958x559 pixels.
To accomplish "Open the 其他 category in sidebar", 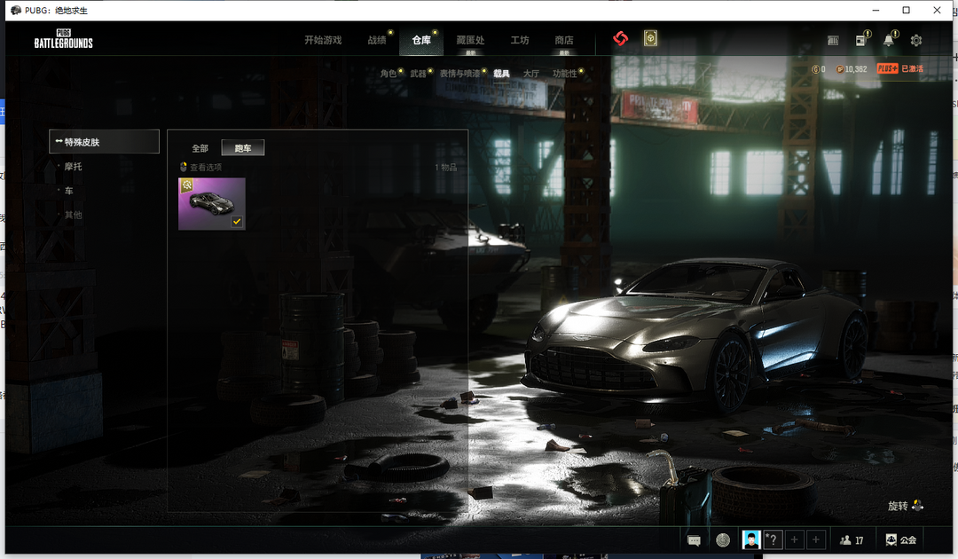I will pos(74,215).
